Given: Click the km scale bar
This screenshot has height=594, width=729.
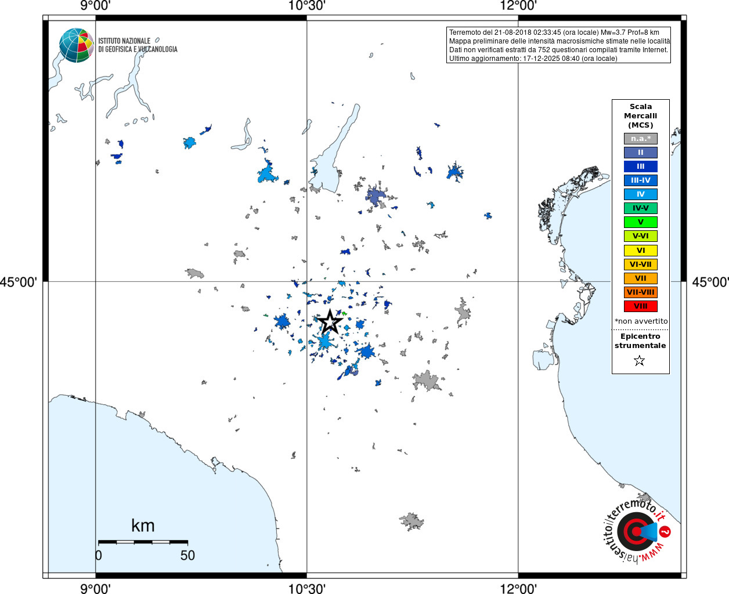Looking at the screenshot, I should tap(143, 542).
